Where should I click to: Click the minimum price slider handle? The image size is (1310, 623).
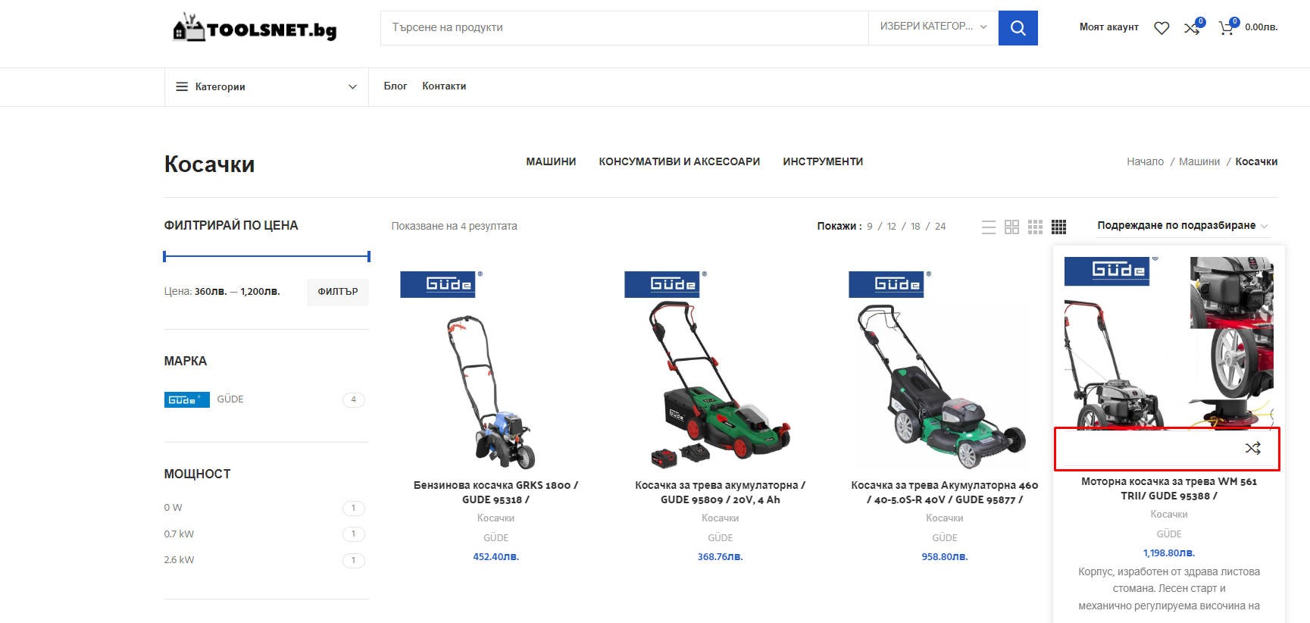[164, 256]
